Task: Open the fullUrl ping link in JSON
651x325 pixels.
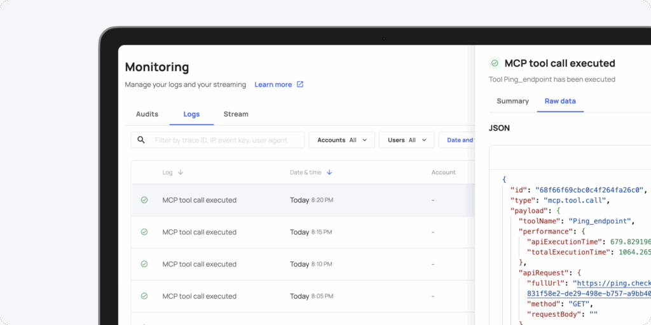Action: pos(610,283)
